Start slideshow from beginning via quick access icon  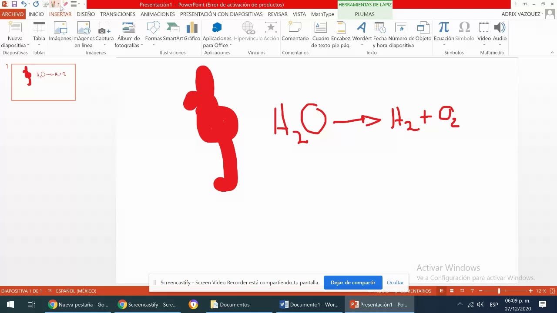pos(45,4)
